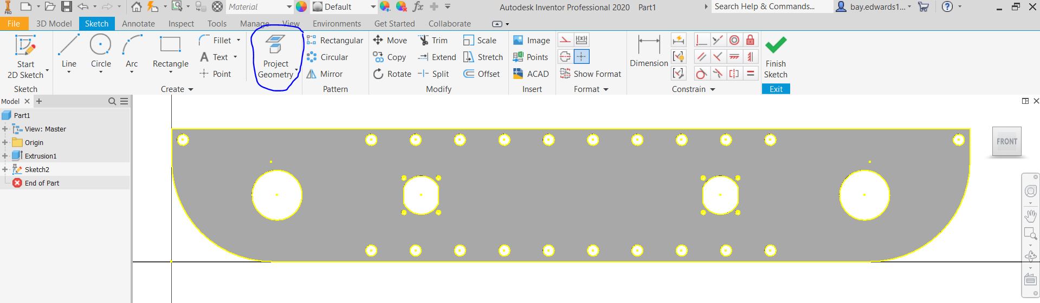Open the Inspect ribbon tab
The image size is (1040, 303).
(181, 24)
